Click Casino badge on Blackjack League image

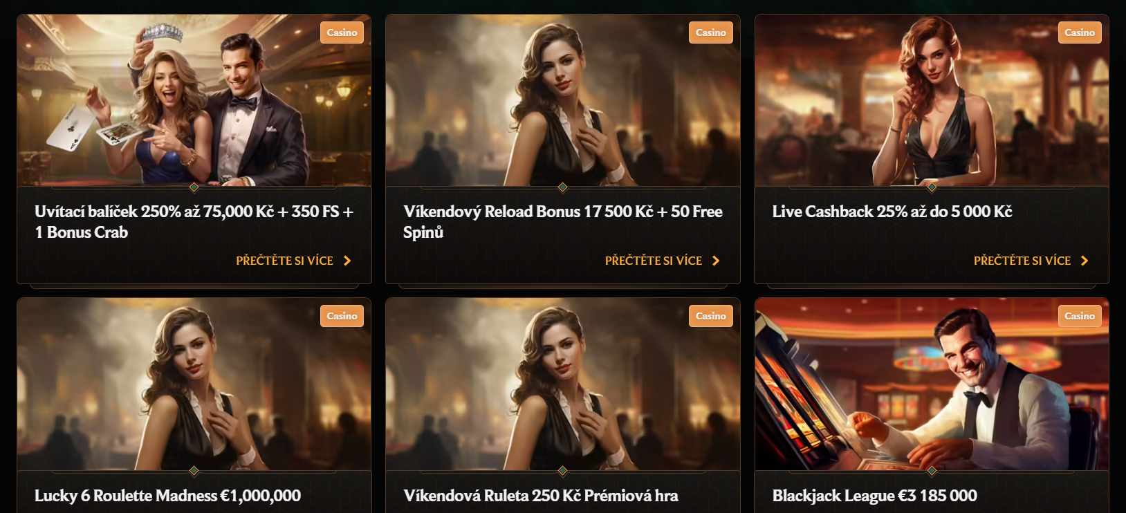(x=1080, y=316)
